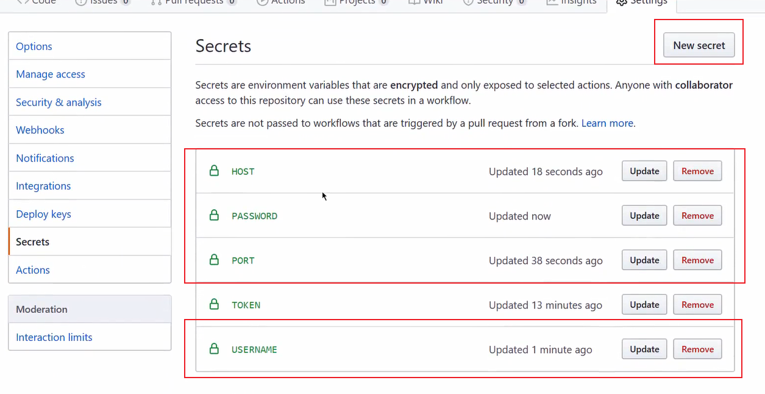Click the PASSWORD secret name
The image size is (765, 394).
pos(254,216)
